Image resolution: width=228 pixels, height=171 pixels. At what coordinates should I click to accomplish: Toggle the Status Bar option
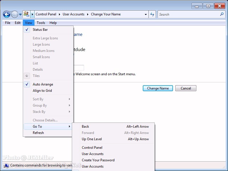click(48, 30)
